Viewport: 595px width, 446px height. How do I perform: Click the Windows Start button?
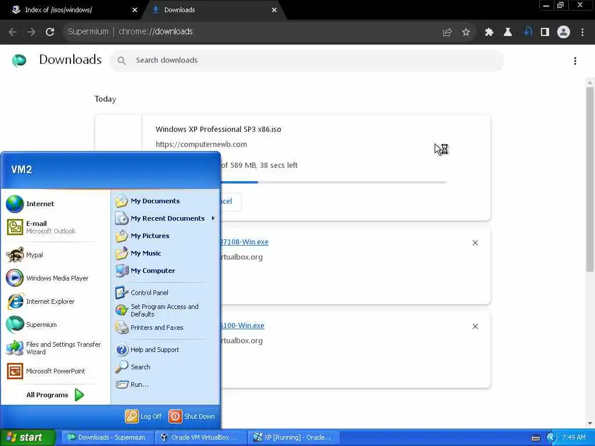pos(27,437)
